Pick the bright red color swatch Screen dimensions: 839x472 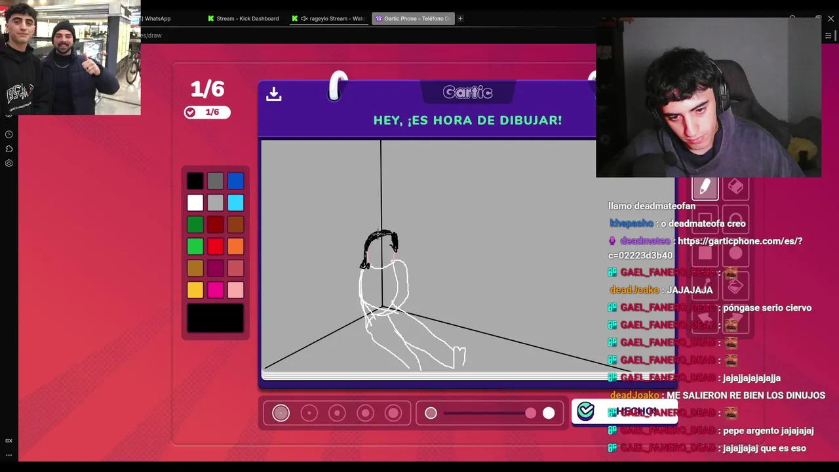[x=216, y=246]
